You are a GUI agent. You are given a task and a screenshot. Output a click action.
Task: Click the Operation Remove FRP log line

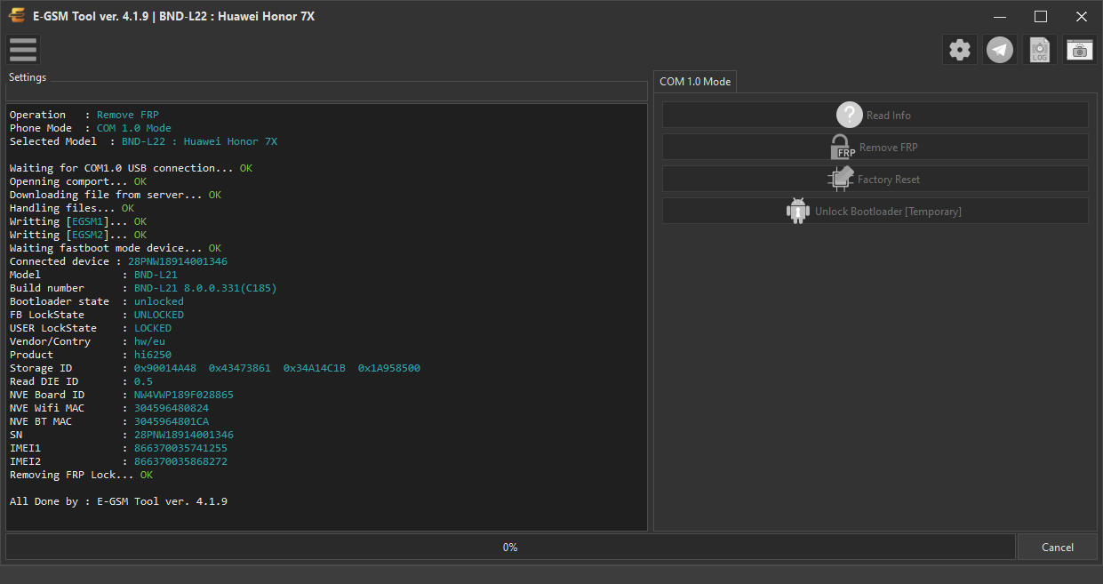coord(84,115)
